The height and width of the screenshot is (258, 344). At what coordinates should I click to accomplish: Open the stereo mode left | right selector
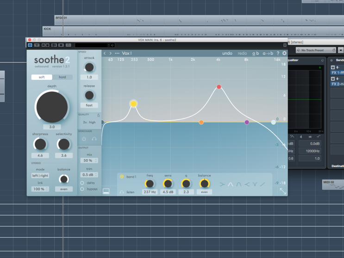[40, 175]
